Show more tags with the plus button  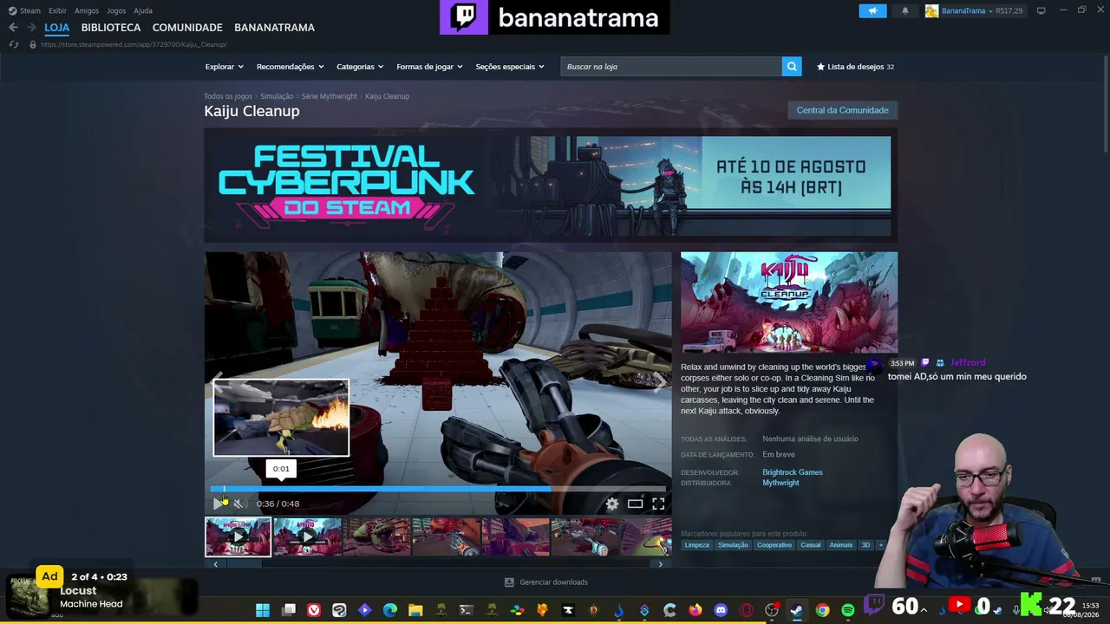pyautogui.click(x=881, y=545)
